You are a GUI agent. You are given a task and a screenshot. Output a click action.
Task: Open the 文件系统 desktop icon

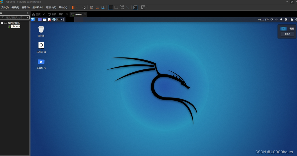(41, 47)
